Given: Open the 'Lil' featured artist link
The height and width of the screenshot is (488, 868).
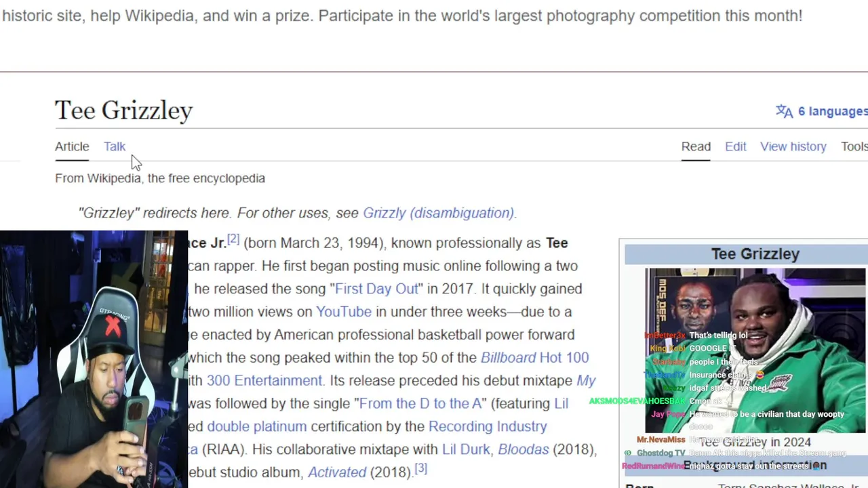Looking at the screenshot, I should (561, 403).
